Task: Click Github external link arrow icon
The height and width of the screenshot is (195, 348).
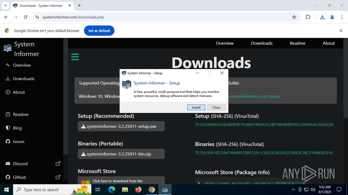Action: pyautogui.click(x=58, y=177)
